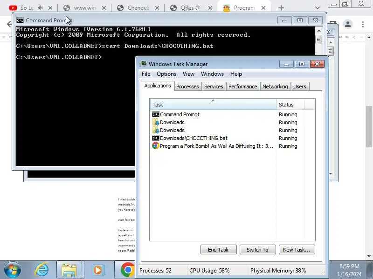
Task: Click the Processes: 52 status bar entry
Action: [155, 271]
